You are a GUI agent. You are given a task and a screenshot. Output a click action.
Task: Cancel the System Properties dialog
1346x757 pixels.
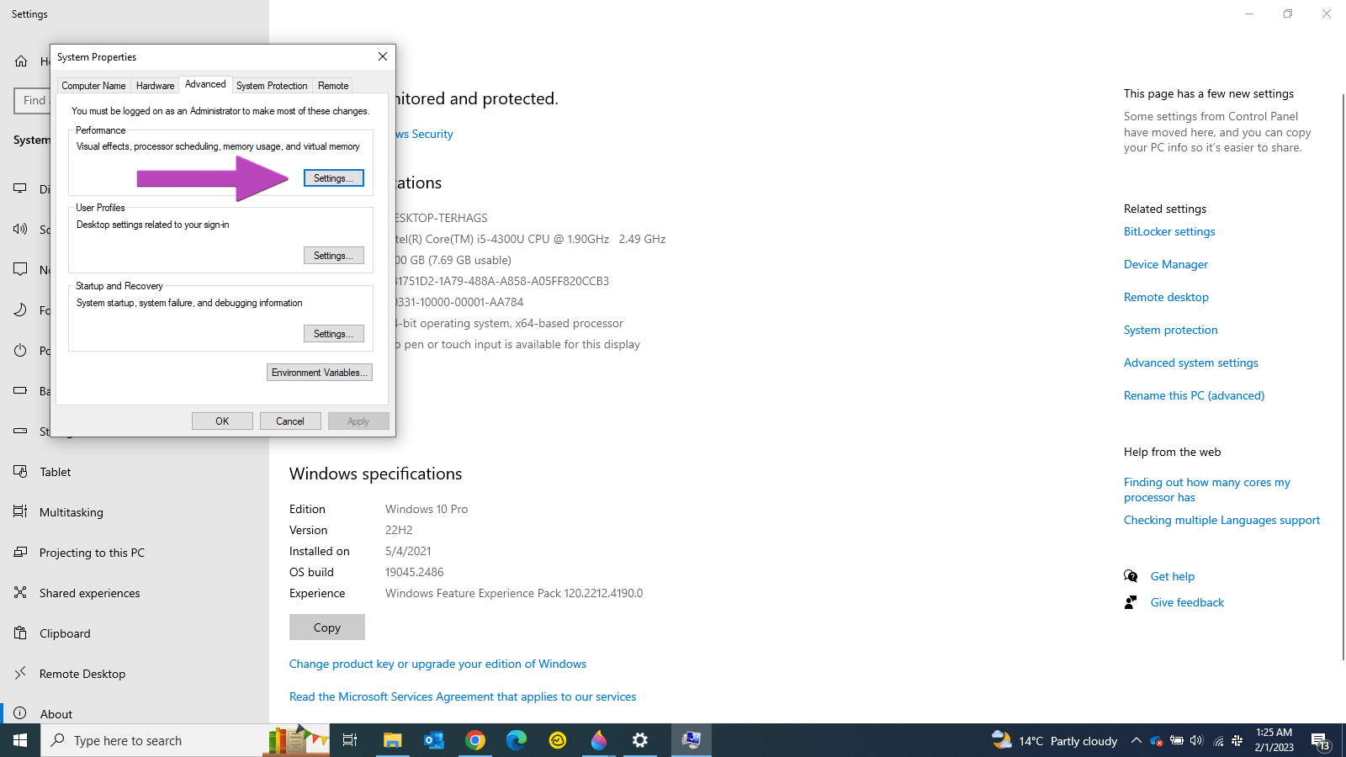(x=290, y=421)
